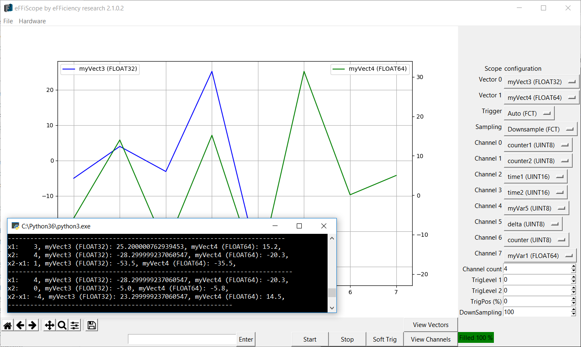This screenshot has height=347, width=581.
Task: Save the figure with floppy icon
Action: click(92, 325)
